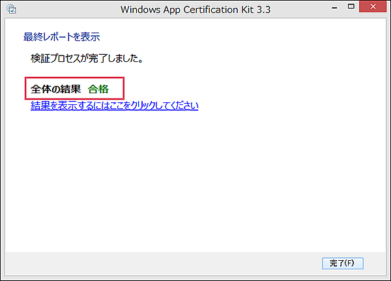
Task: Click gray footer area left of 完了 button
Action: (163, 263)
